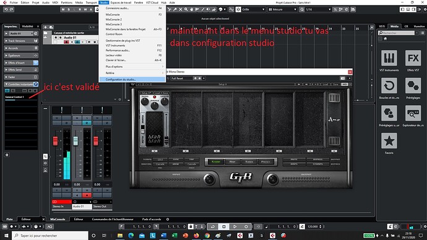Open Pads d'accords tab

click(x=152, y=219)
